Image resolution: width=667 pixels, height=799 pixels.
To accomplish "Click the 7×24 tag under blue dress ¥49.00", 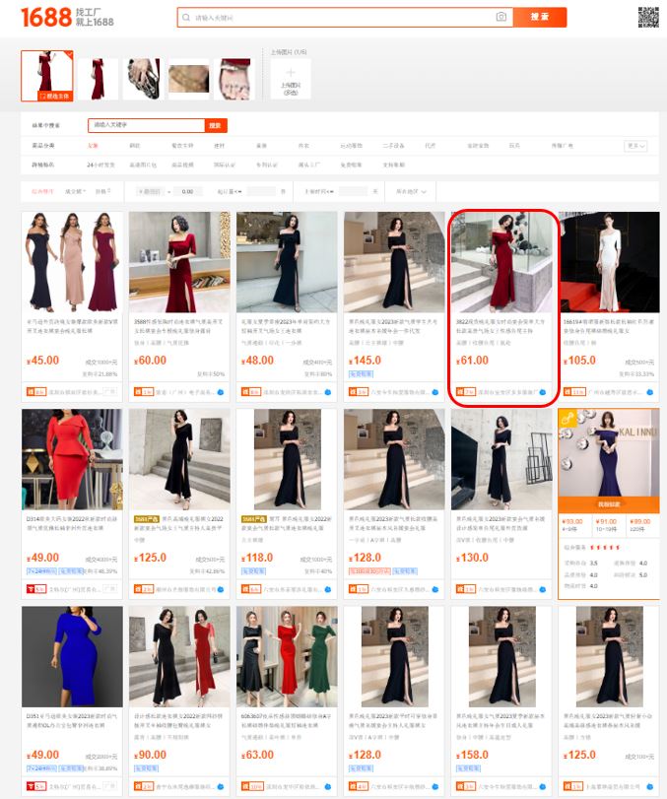I will pos(41,767).
